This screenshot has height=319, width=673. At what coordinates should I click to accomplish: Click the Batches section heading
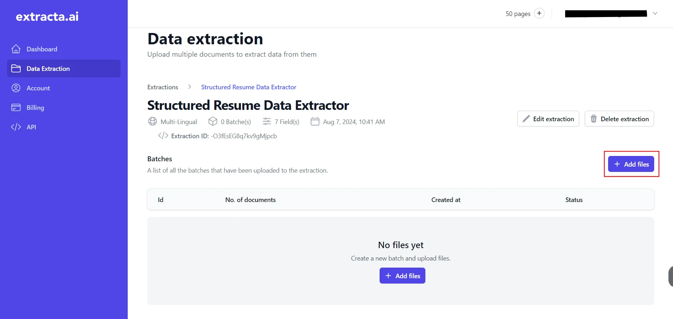click(x=160, y=159)
